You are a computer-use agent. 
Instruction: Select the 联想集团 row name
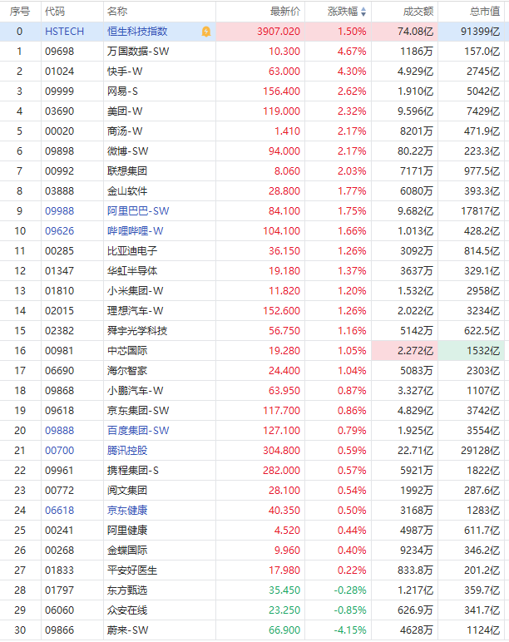127,171
